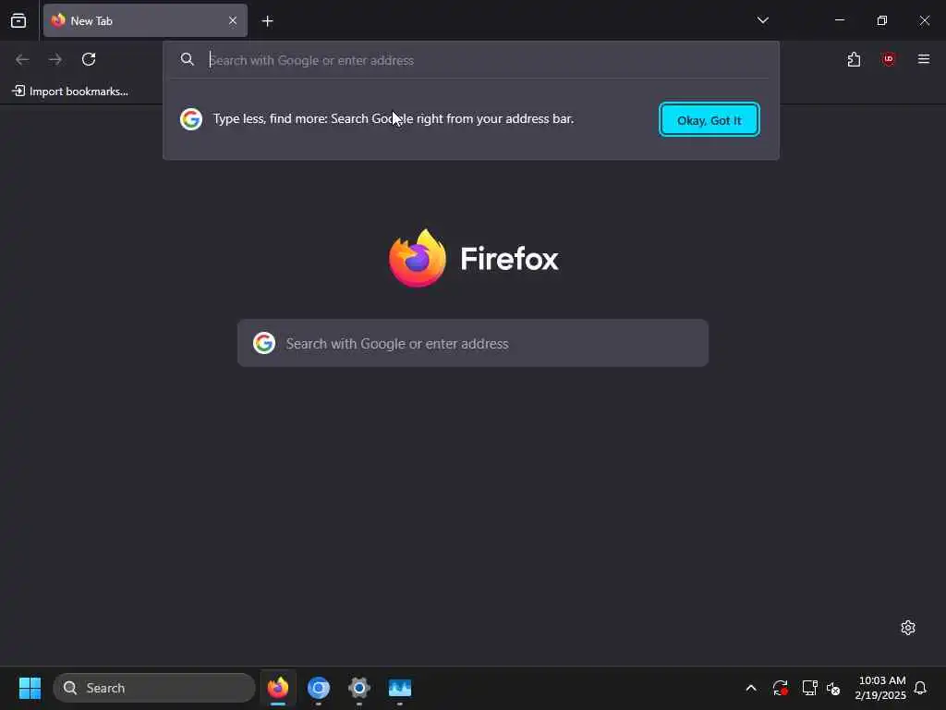946x710 pixels.
Task: Expand the list all tabs chevron
Action: [x=762, y=20]
